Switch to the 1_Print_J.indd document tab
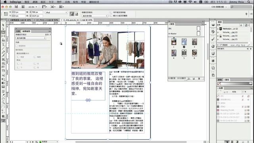 click(47, 20)
